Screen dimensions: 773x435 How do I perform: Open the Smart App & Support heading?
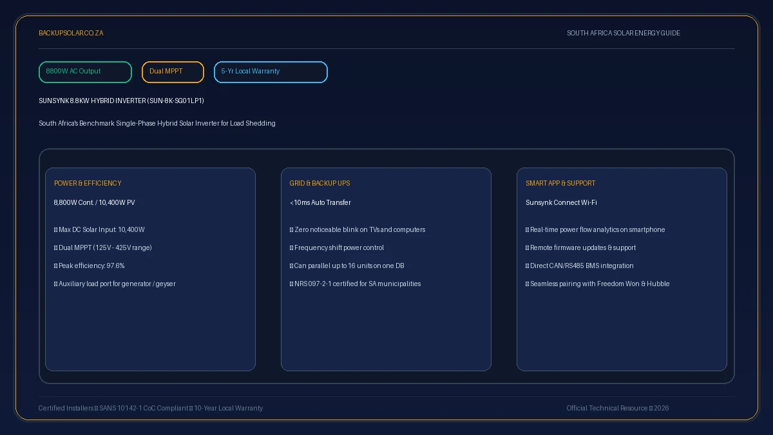[560, 184]
